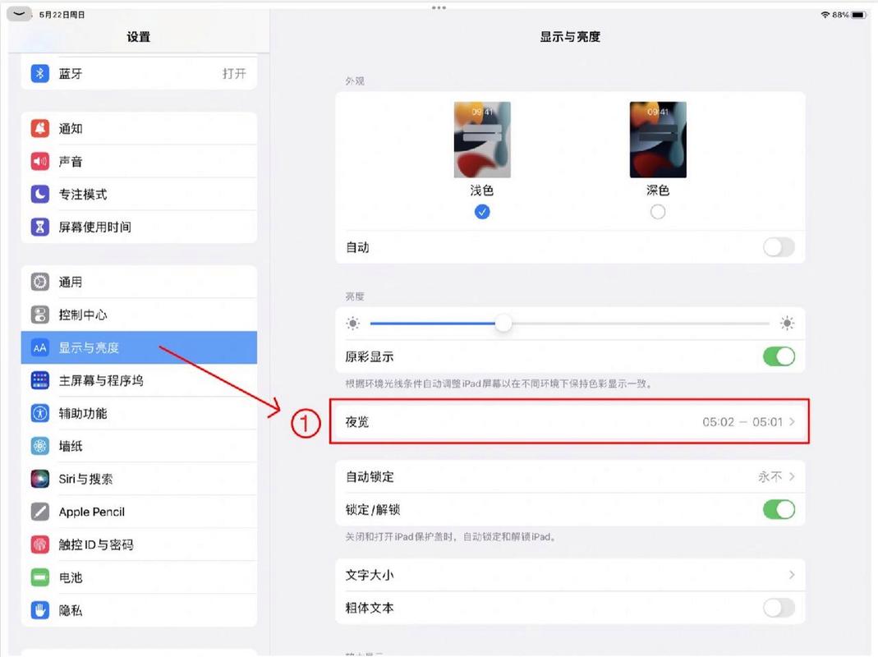This screenshot has height=657, width=878.
Task: Enable the 粗体文本 bold text switch
Action: coord(779,608)
